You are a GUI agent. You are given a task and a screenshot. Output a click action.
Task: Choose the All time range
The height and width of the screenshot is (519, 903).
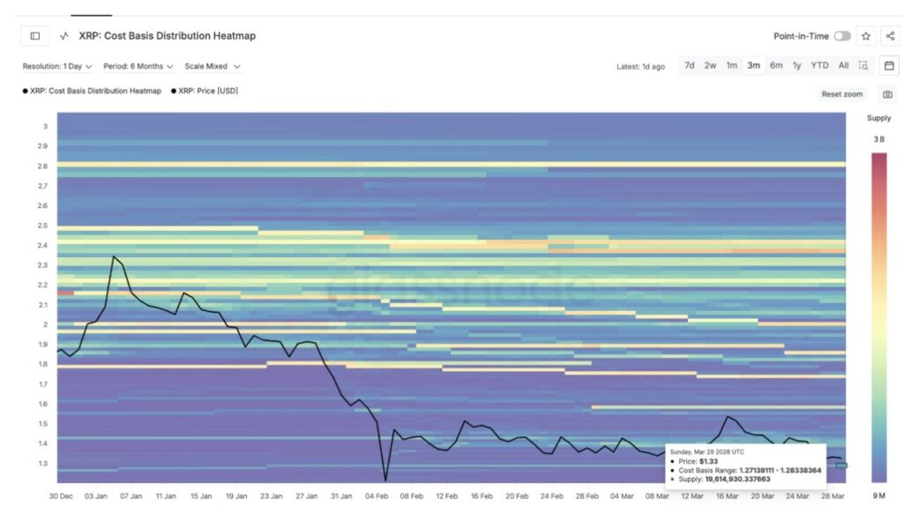point(843,65)
